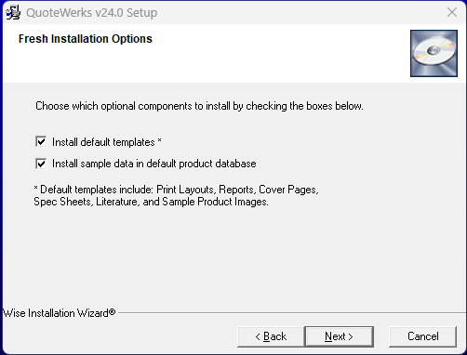Uncheck the Install default templates checkbox
The image size is (467, 355).
click(x=41, y=142)
